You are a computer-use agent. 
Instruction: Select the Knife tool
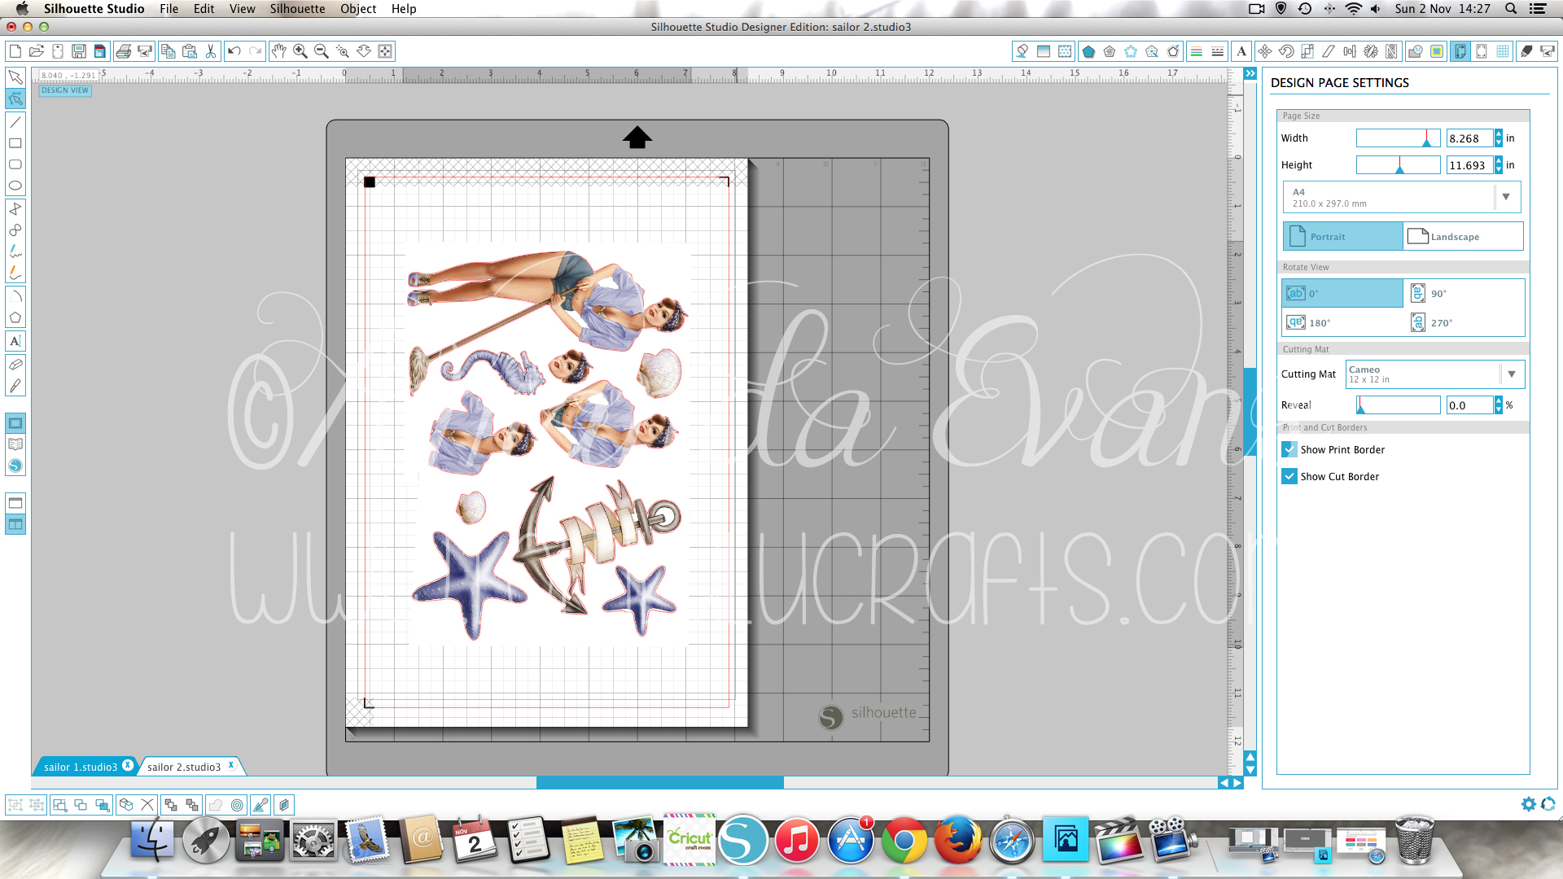click(15, 386)
